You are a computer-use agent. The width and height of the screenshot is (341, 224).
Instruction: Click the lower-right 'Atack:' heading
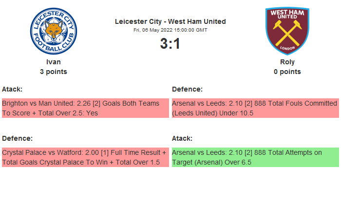(182, 138)
